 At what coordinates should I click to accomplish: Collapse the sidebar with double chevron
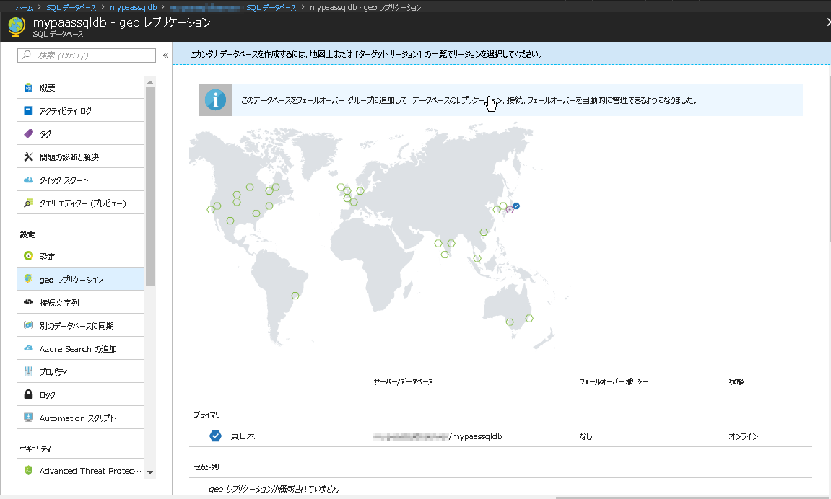[165, 56]
